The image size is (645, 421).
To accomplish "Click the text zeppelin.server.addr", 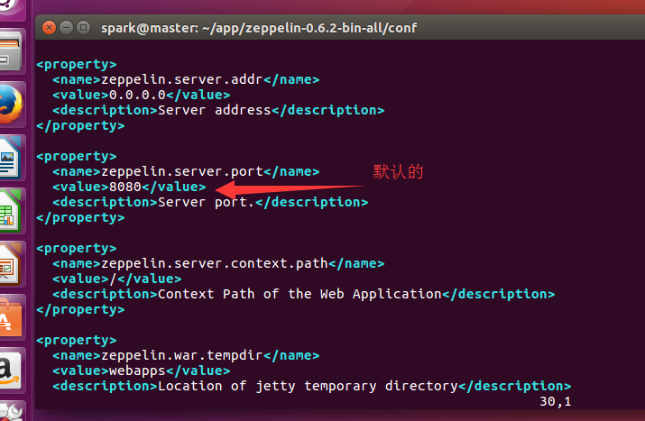I will pos(182,79).
